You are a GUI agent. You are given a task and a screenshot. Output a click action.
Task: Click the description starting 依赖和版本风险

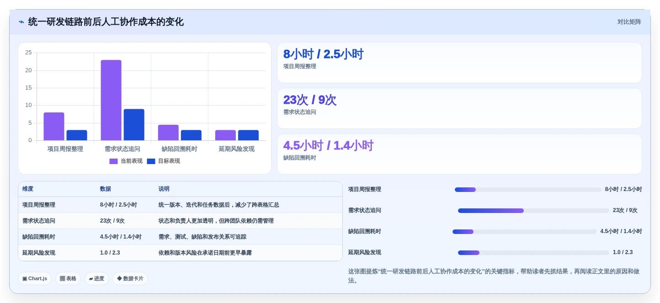coord(205,253)
